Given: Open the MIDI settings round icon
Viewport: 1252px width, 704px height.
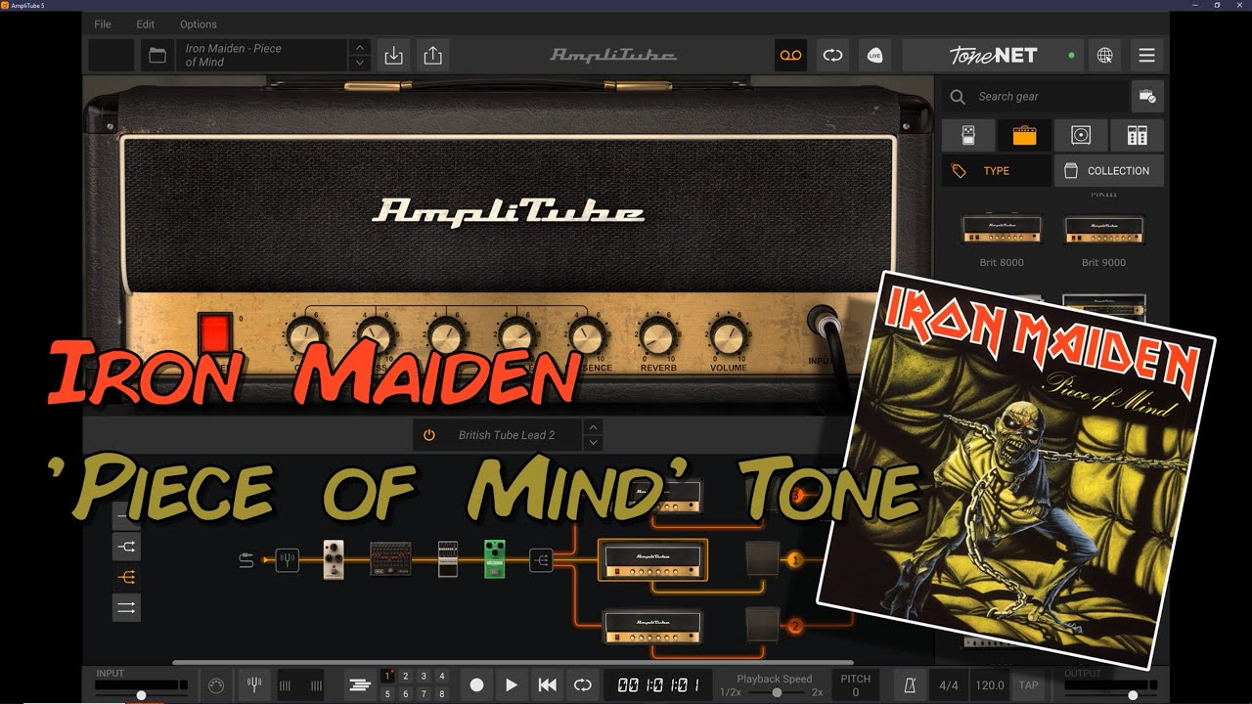Looking at the screenshot, I should point(216,685).
